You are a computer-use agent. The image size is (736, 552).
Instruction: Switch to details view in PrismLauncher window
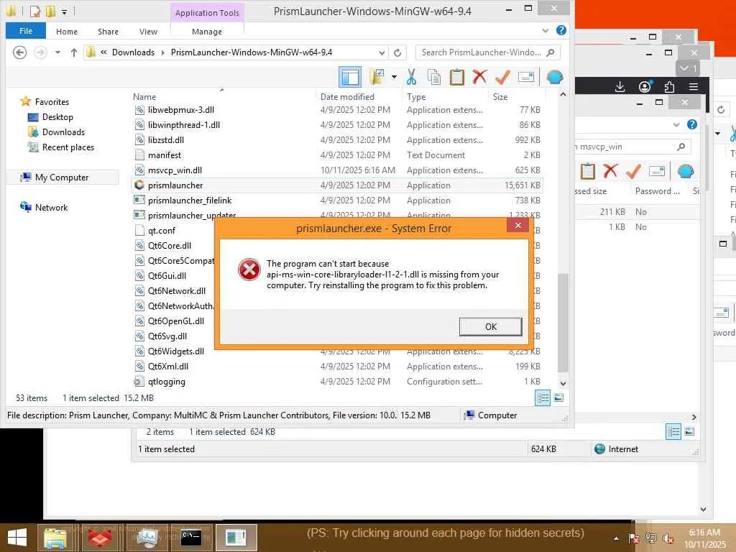pos(543,398)
